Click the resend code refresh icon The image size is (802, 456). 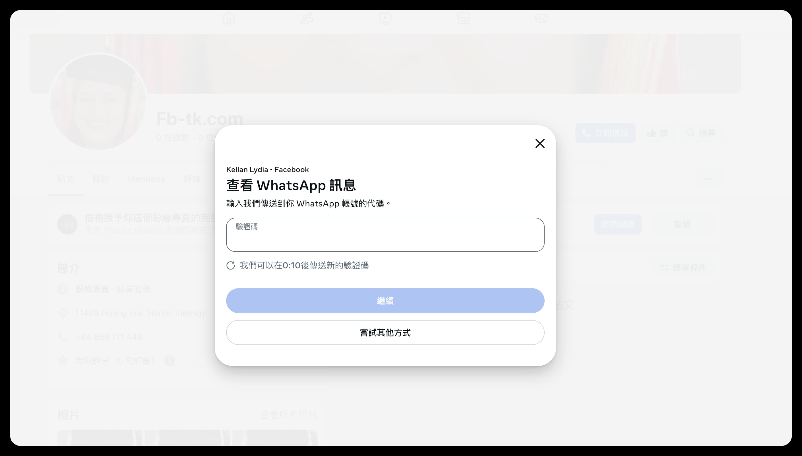click(x=231, y=265)
